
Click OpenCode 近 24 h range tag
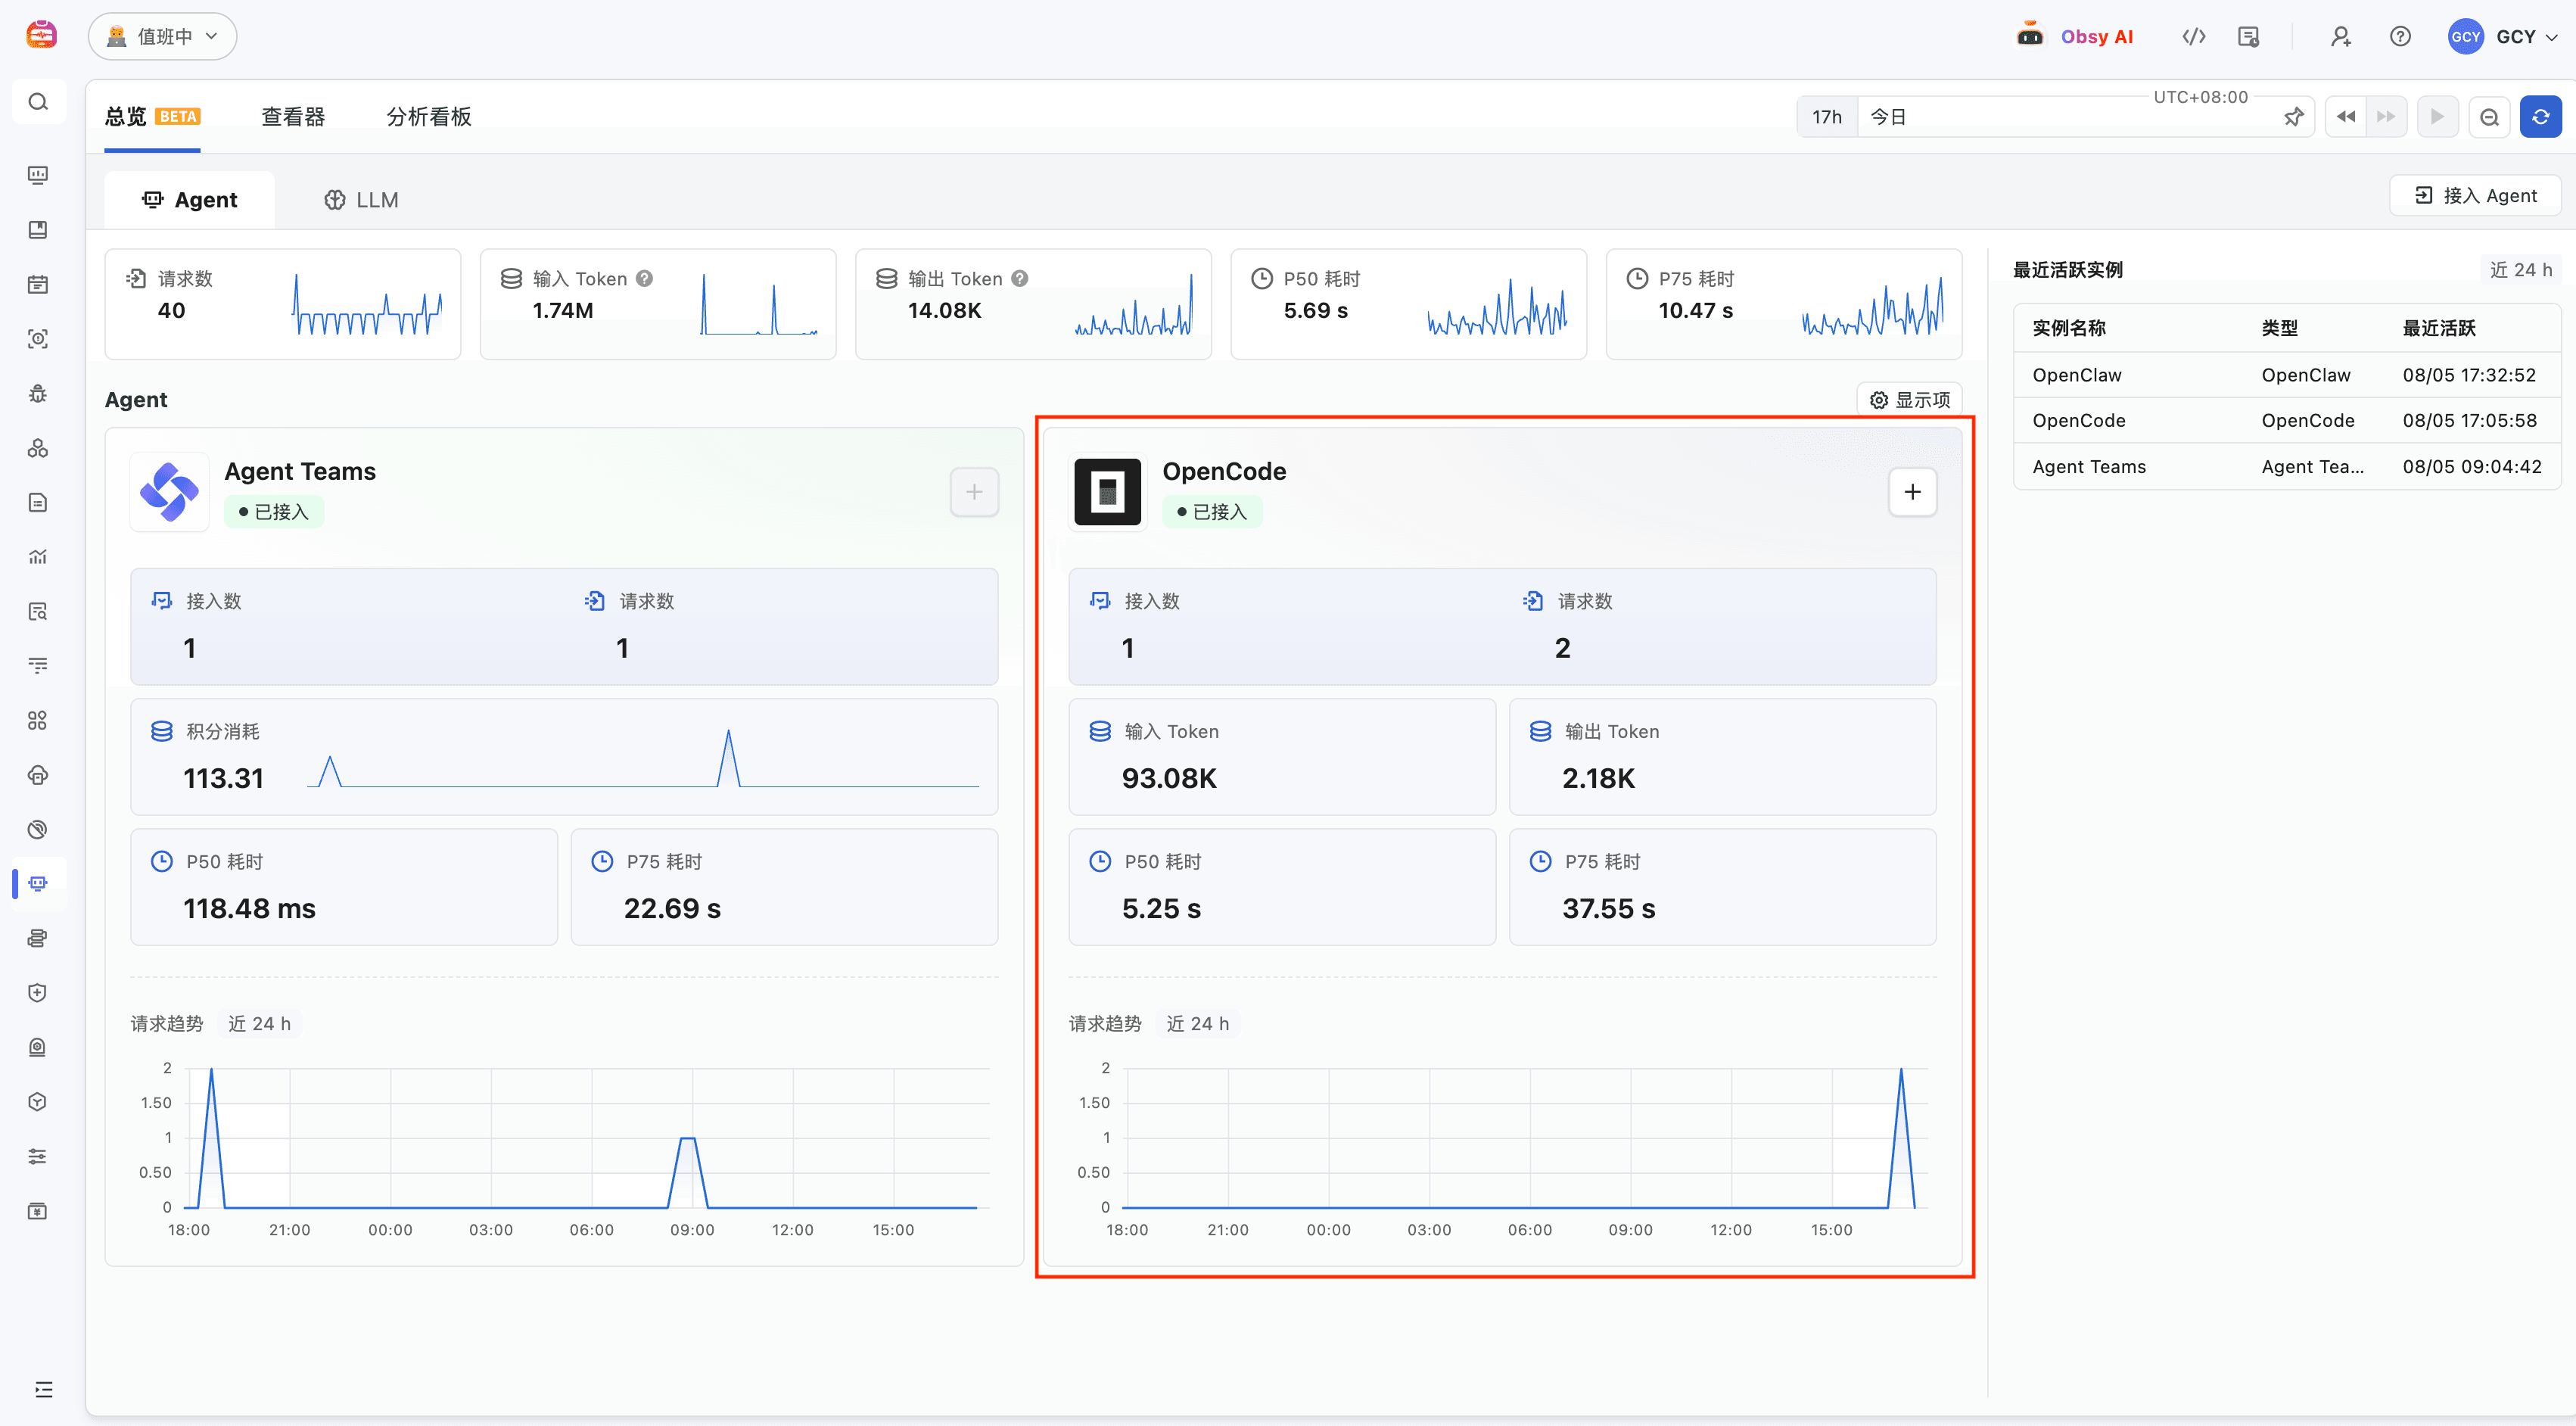1197,1023
